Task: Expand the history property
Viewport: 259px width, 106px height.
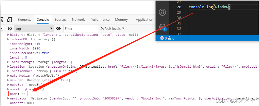Action: [8, 35]
